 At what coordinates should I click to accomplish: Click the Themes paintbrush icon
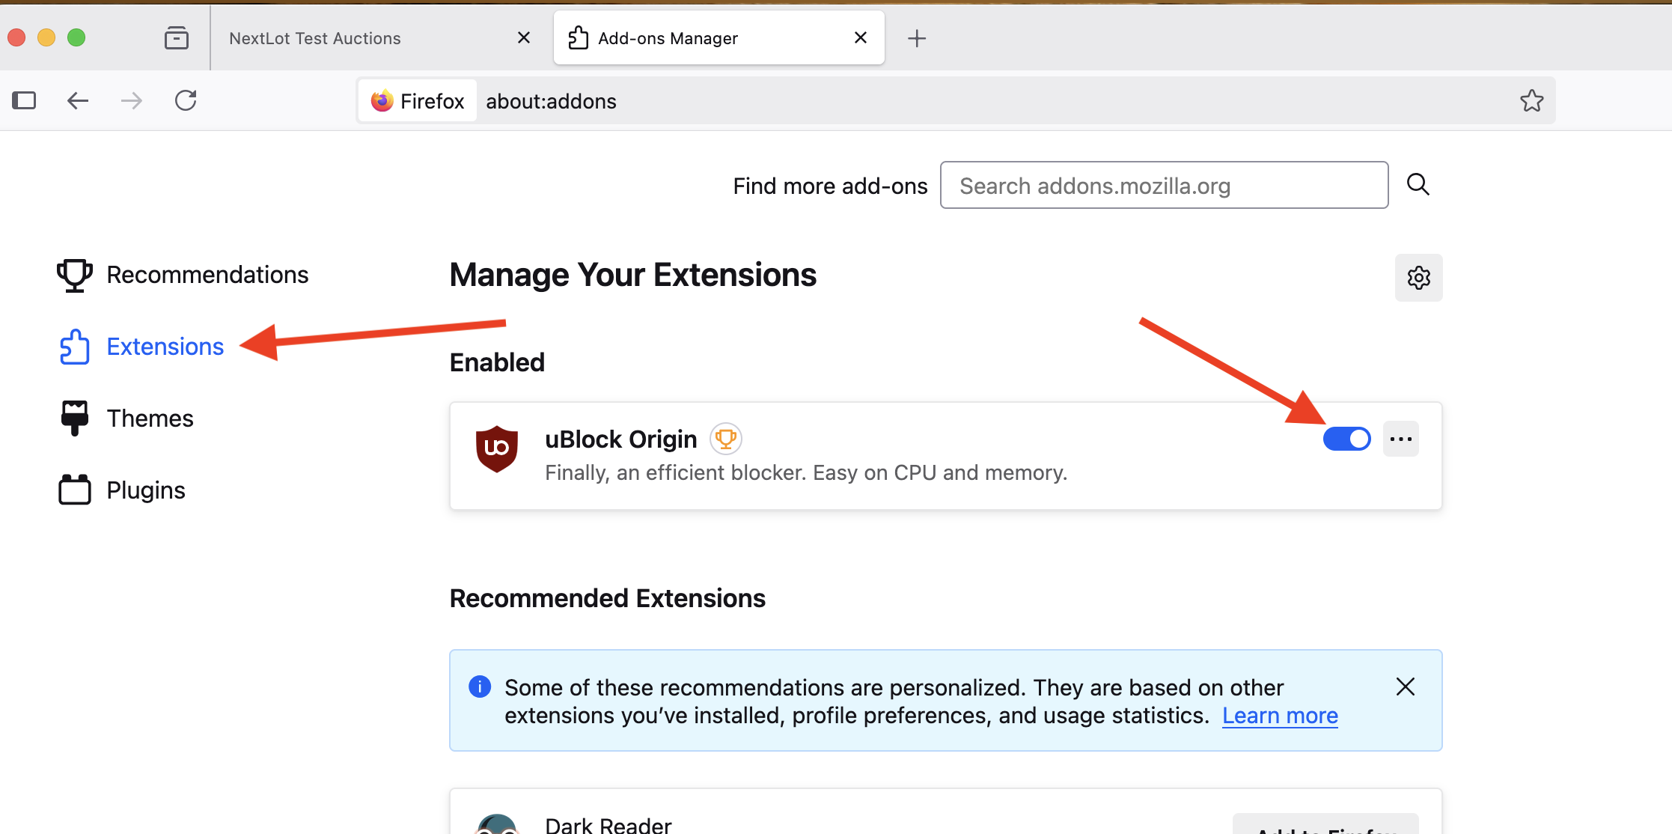pyautogui.click(x=75, y=418)
